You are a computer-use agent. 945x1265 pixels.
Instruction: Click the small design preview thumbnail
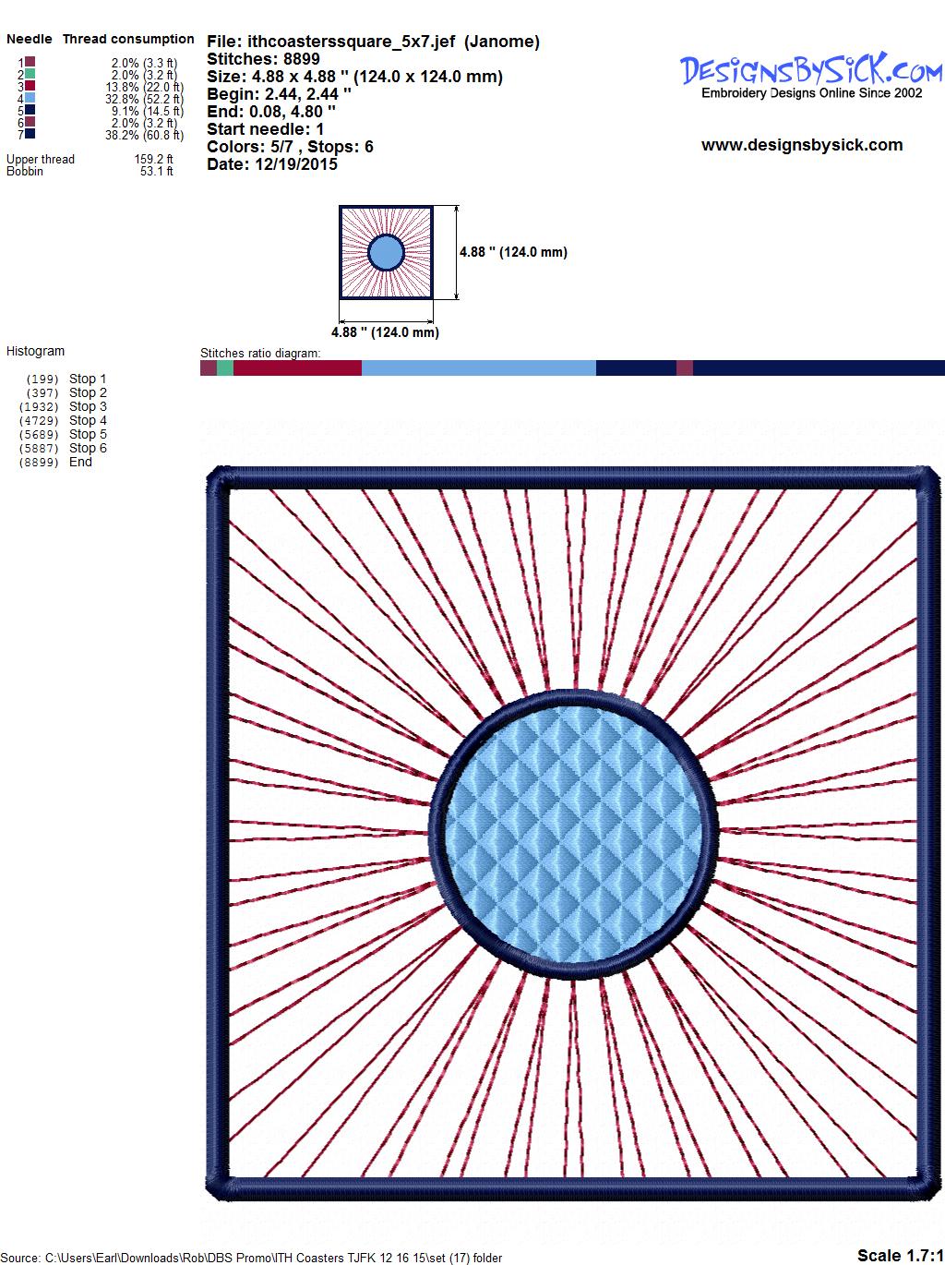(386, 252)
